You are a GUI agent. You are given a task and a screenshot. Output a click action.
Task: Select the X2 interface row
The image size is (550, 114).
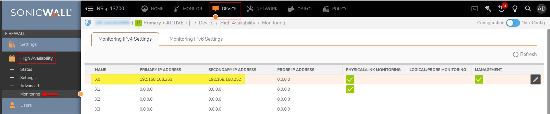(98, 99)
